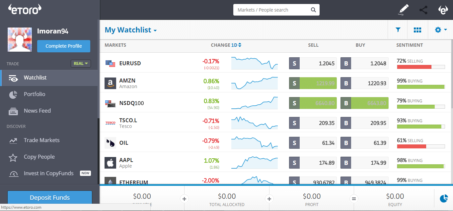Click the OIL sentiment bar
The image size is (453, 211).
[421, 146]
